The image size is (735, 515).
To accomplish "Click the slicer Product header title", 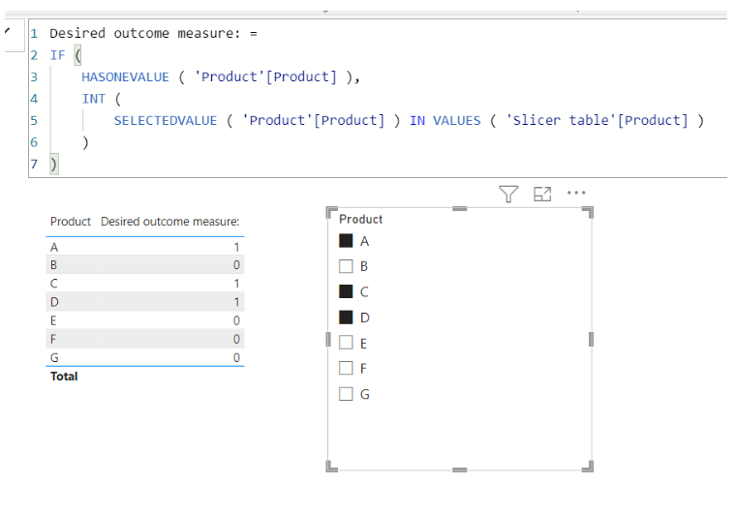I will (360, 219).
